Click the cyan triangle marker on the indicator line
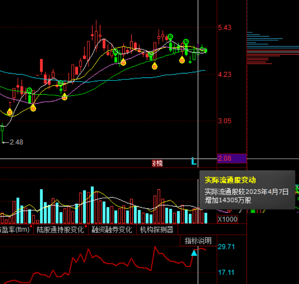The image size is (299, 284). point(194,253)
